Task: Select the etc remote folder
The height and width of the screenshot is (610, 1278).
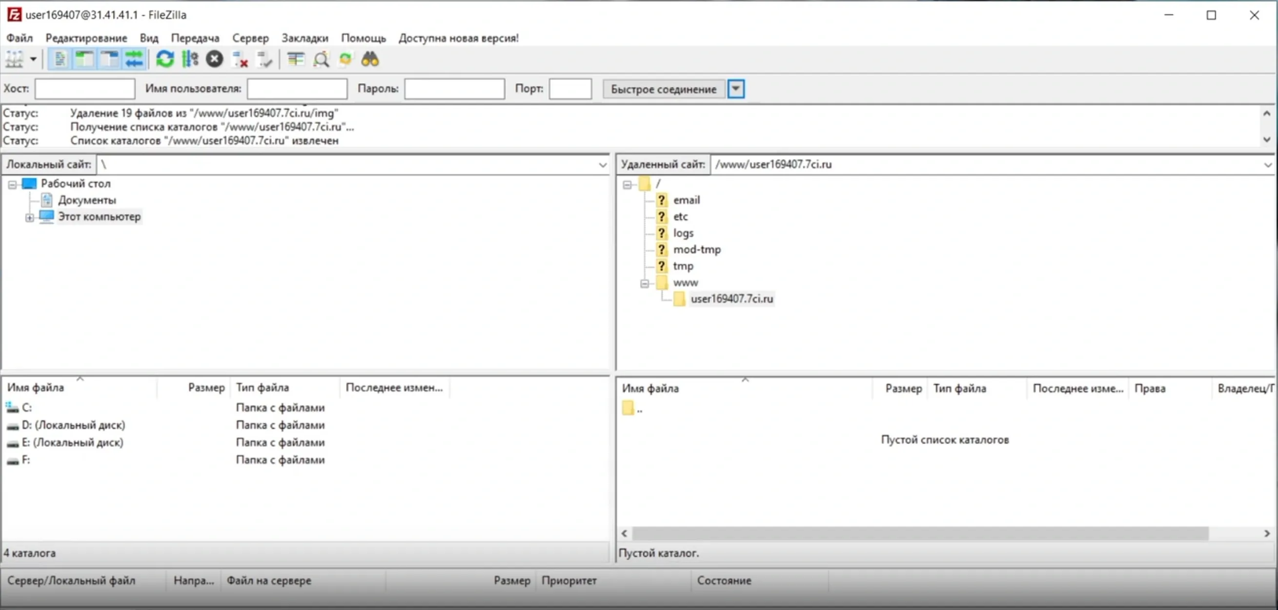Action: tap(680, 216)
